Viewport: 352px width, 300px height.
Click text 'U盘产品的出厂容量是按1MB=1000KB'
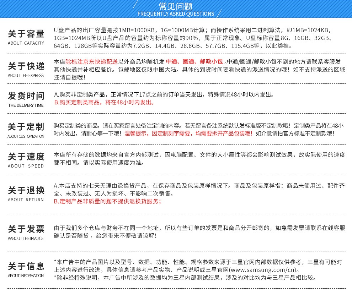[105, 30]
